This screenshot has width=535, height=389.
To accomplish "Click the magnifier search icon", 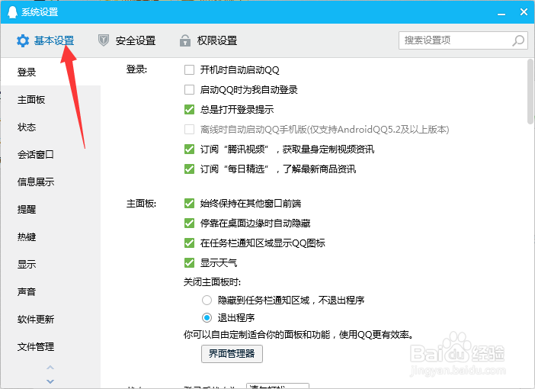I will [x=518, y=40].
